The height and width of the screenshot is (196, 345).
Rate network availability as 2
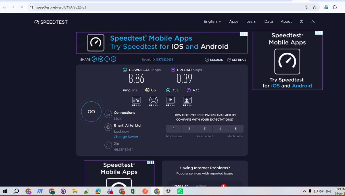189,129
